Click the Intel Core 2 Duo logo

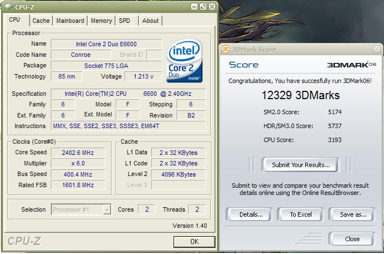click(x=184, y=61)
